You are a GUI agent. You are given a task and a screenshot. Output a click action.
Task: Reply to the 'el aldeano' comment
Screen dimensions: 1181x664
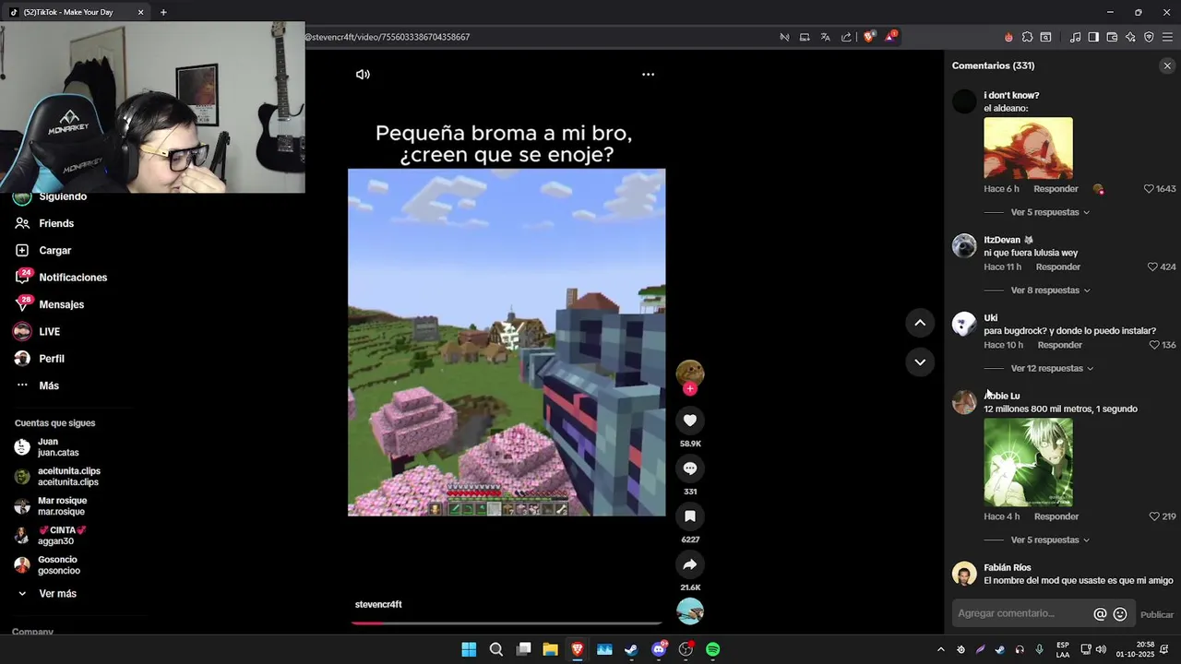[x=1056, y=189]
